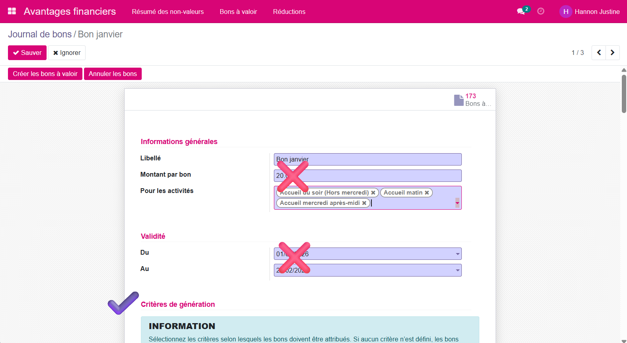The image size is (627, 343).
Task: Open Résumé des non-valeurs menu
Action: 168,12
